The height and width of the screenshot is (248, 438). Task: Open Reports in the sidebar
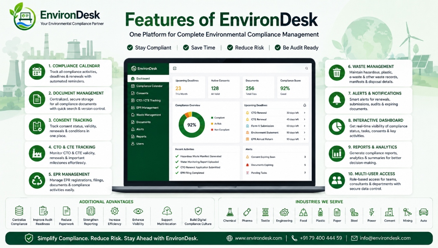(148, 136)
